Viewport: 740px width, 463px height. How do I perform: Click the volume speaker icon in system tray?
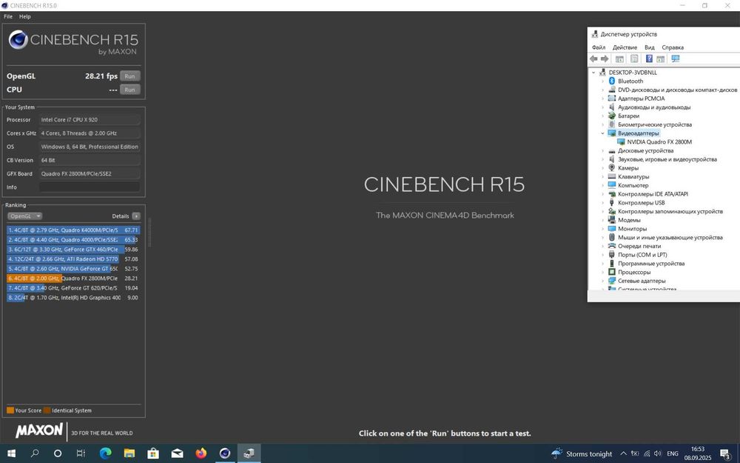tap(658, 453)
